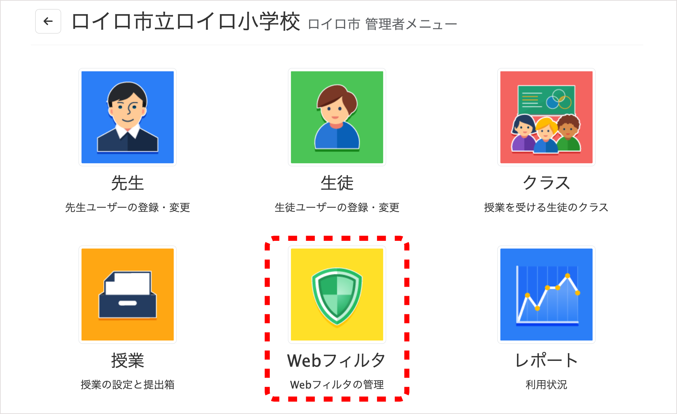Select 授業を受ける生徒のクラス description text
The image size is (677, 414).
546,207
